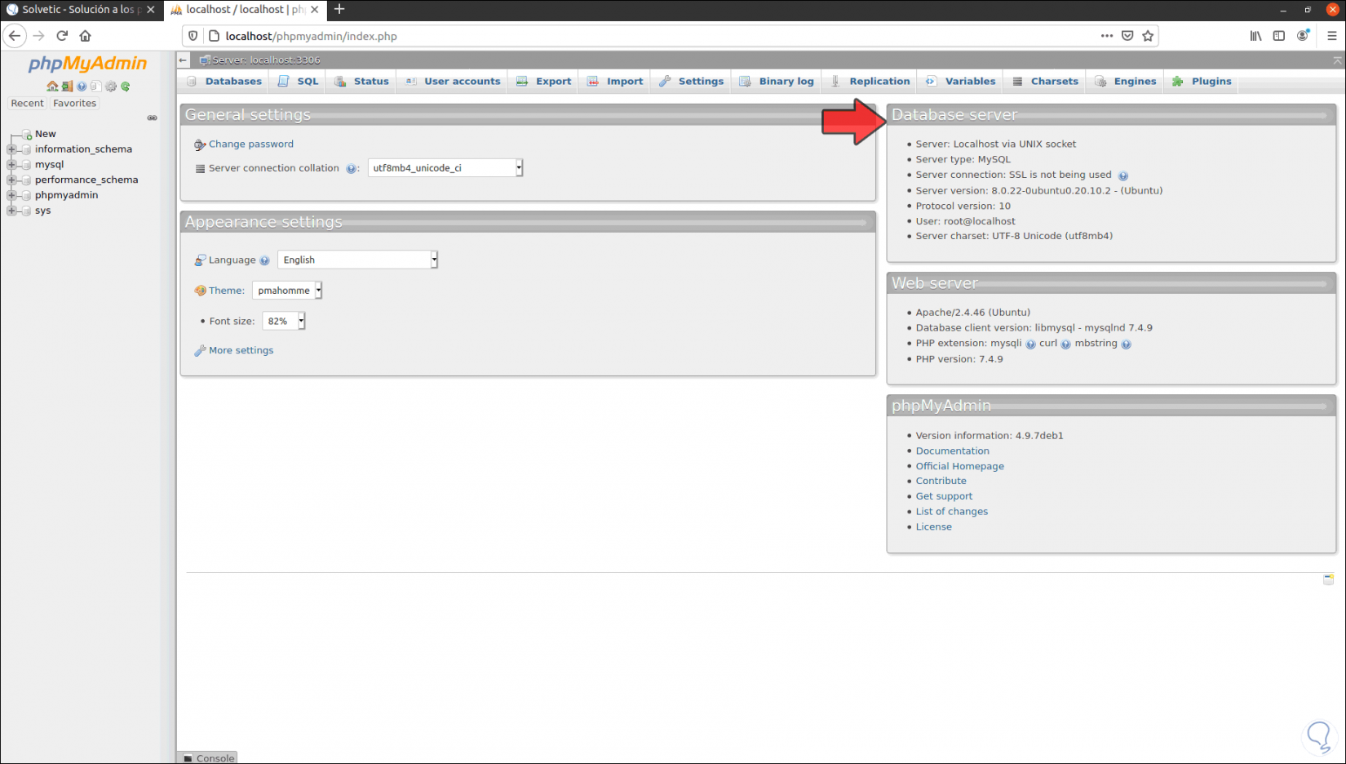The height and width of the screenshot is (764, 1346).
Task: Click the Get support link
Action: pos(944,496)
